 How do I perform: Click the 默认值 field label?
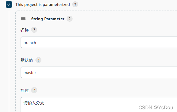pyautogui.click(x=27, y=60)
